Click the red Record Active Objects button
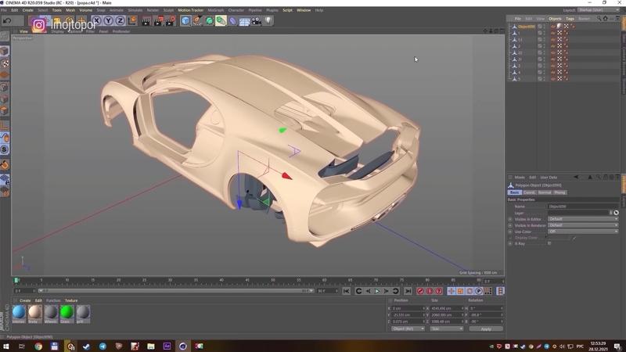Viewport: 626px width, 352px height. tap(420, 291)
